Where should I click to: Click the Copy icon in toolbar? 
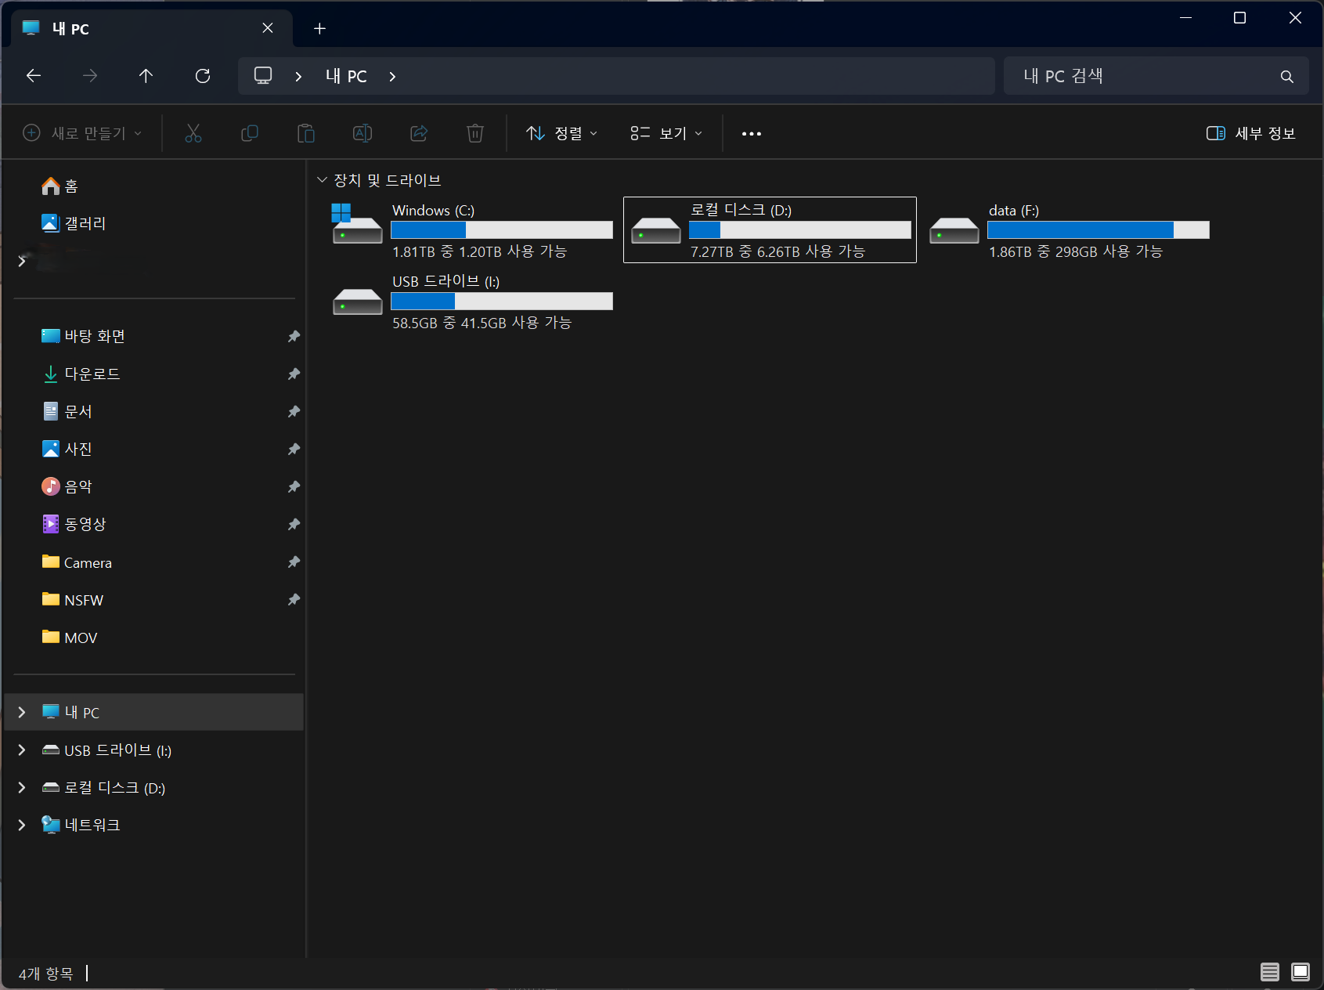pyautogui.click(x=249, y=133)
